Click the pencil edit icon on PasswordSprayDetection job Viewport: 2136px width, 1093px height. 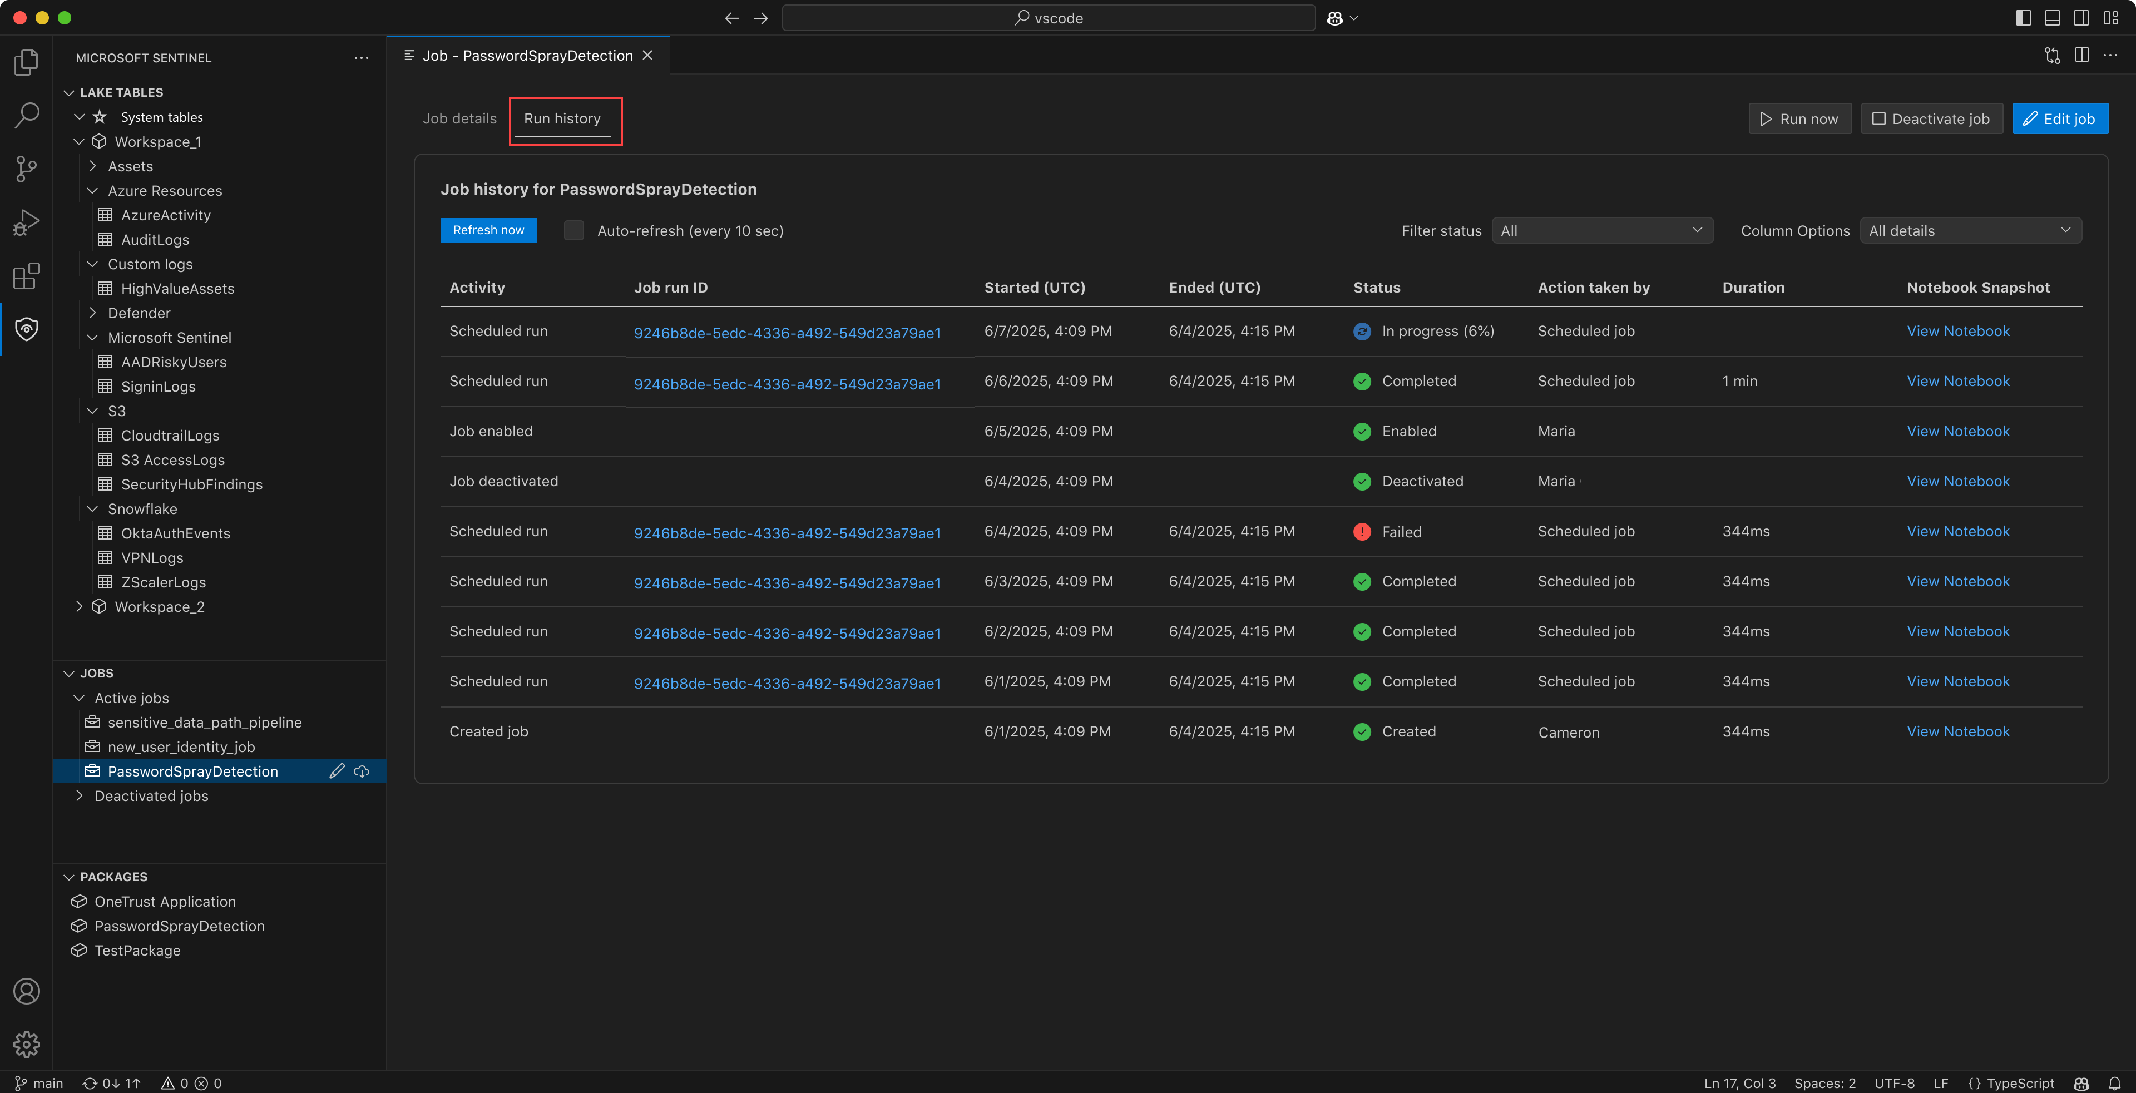[337, 771]
